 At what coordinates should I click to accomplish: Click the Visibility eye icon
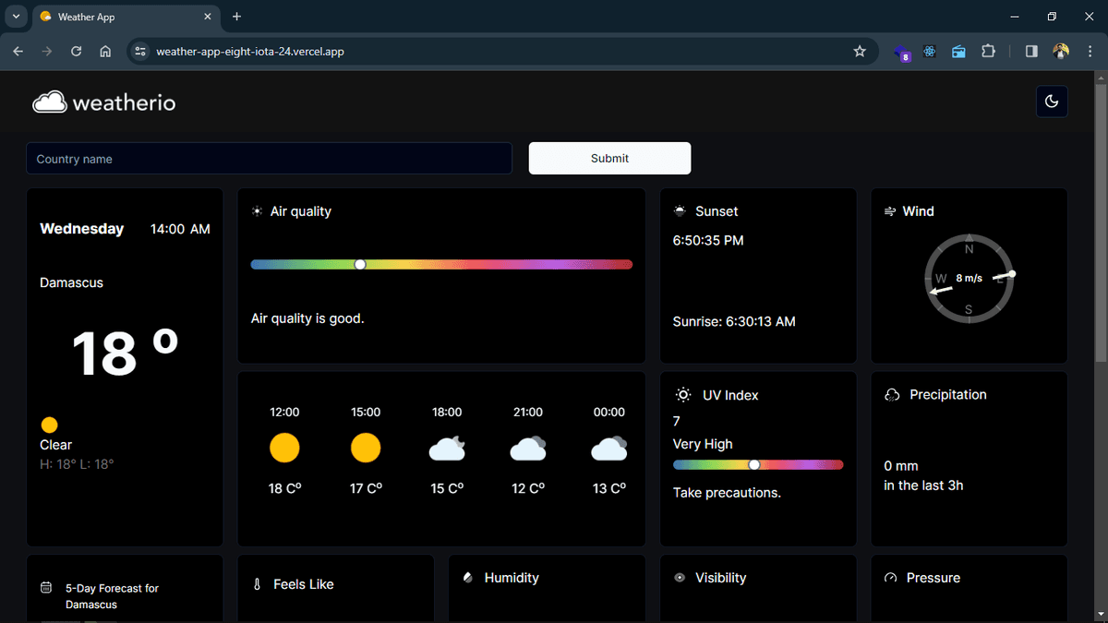pyautogui.click(x=679, y=577)
